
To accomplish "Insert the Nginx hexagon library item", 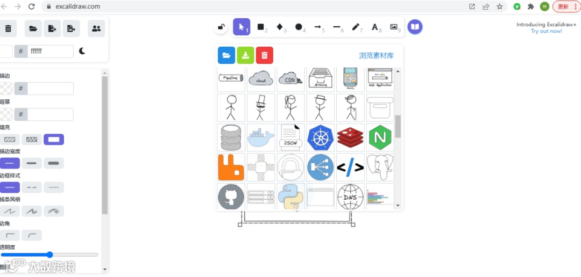I will [380, 137].
